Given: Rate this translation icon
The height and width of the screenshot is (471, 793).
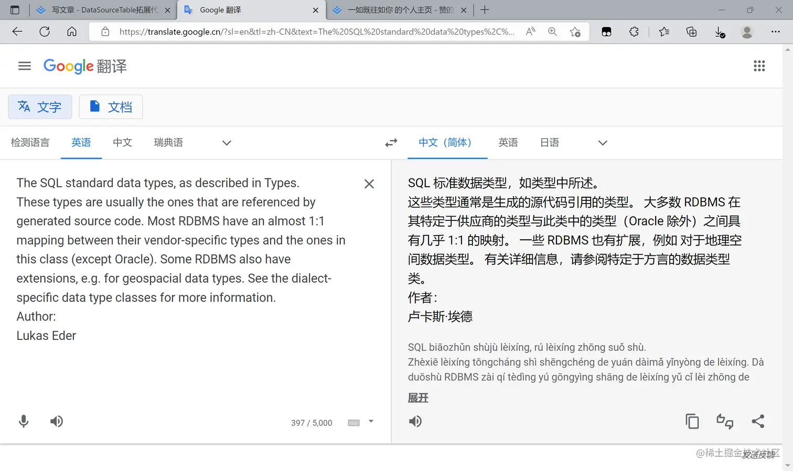Looking at the screenshot, I should [725, 421].
